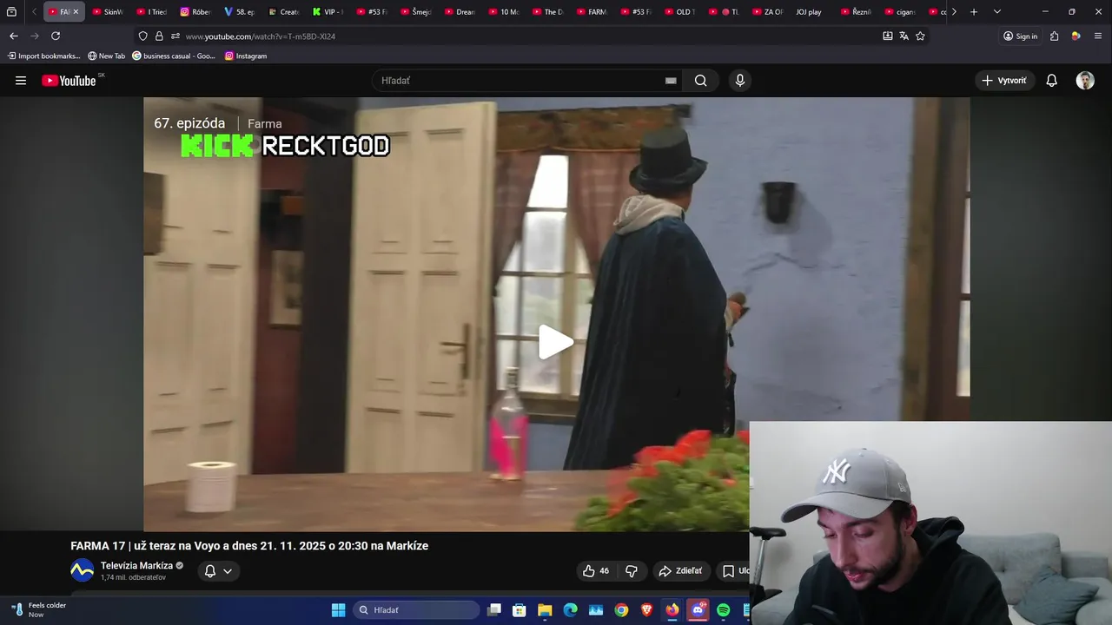The width and height of the screenshot is (1112, 625).
Task: Like the video with thumbs up
Action: tap(596, 570)
